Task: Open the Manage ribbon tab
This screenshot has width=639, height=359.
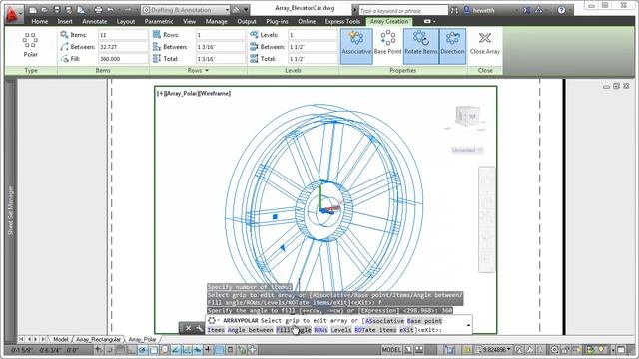Action: pyautogui.click(x=216, y=21)
